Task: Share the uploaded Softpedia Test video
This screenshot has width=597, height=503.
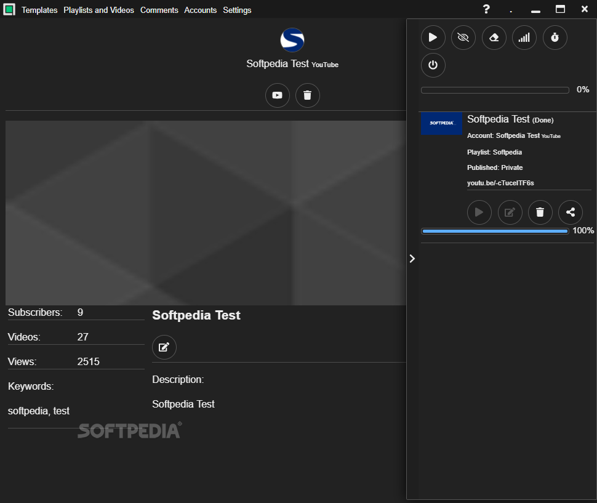Action: [x=571, y=212]
